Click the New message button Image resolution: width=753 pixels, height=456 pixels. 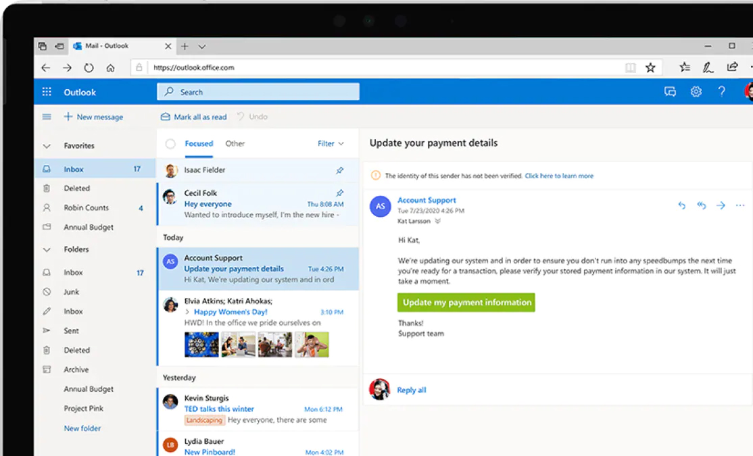pyautogui.click(x=94, y=117)
